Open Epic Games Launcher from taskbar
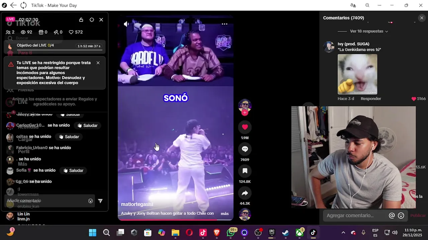Image resolution: width=428 pixels, height=240 pixels. click(x=272, y=233)
